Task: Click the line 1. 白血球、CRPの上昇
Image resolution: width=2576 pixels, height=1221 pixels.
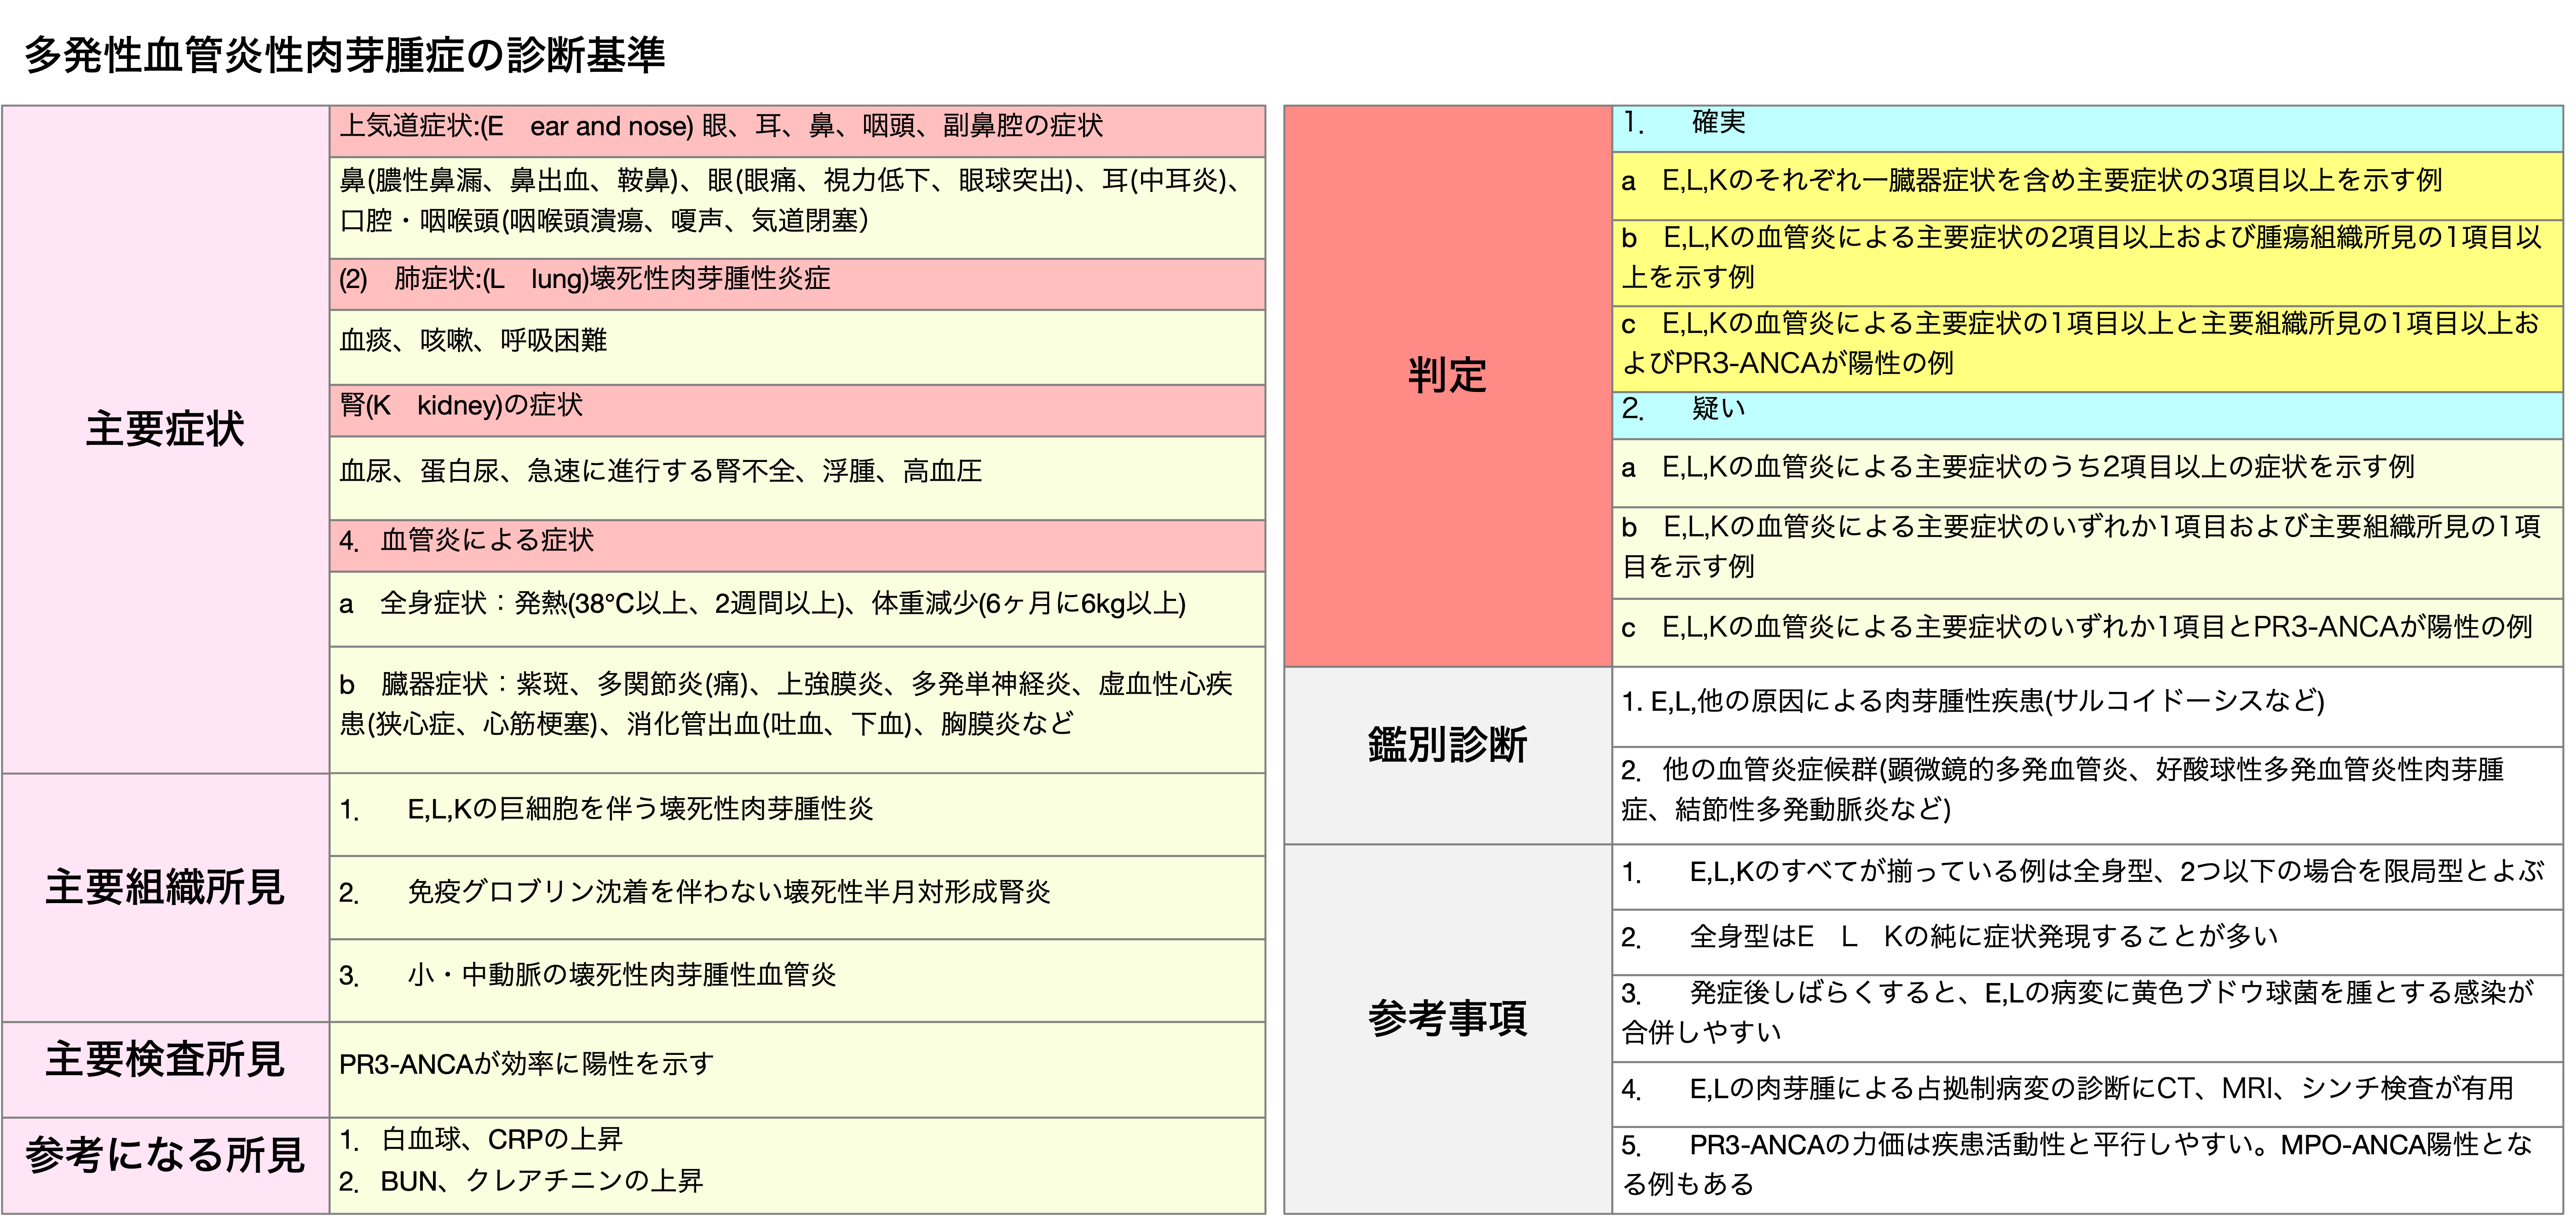Action: [480, 1139]
